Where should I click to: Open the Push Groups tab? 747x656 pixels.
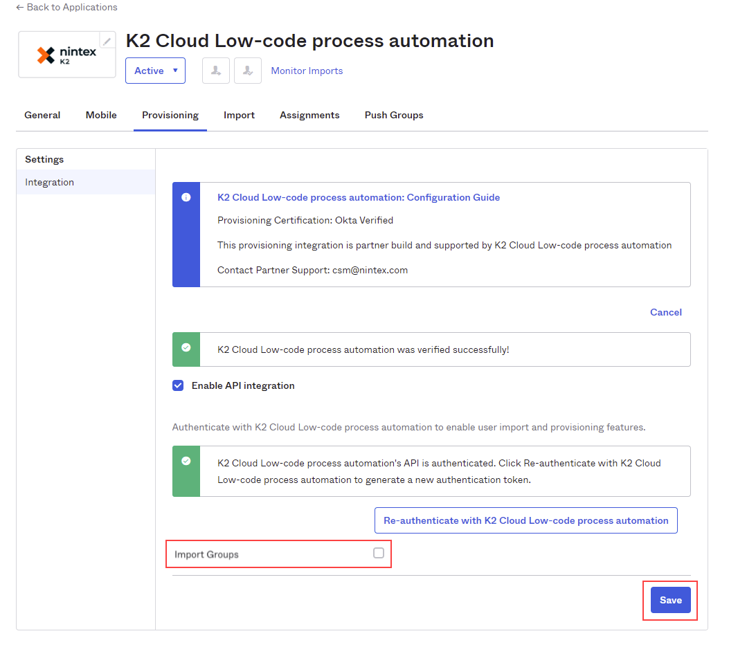(394, 115)
